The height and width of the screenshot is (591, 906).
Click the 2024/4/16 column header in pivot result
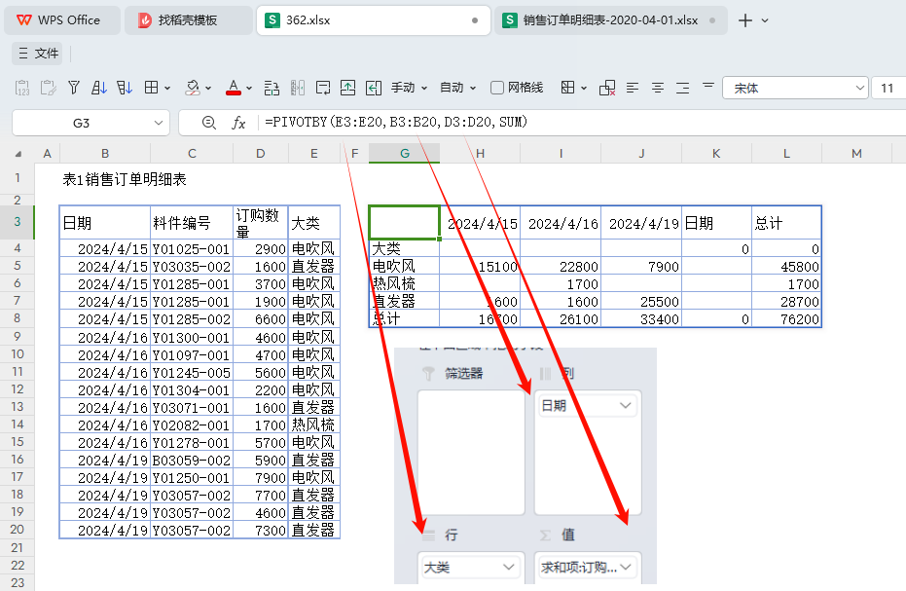coord(561,223)
